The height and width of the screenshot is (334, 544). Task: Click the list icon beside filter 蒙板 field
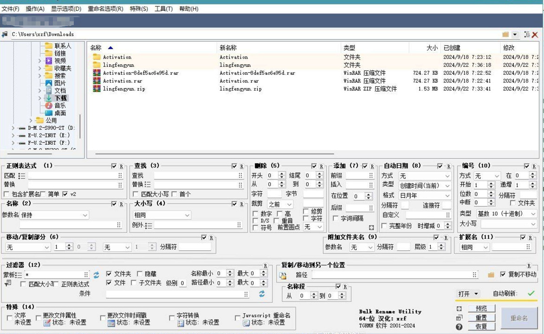(19, 275)
